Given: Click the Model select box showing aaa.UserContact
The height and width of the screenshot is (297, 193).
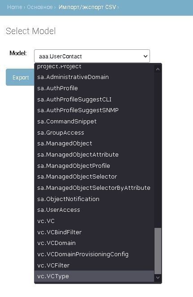Looking at the screenshot, I should [92, 56].
